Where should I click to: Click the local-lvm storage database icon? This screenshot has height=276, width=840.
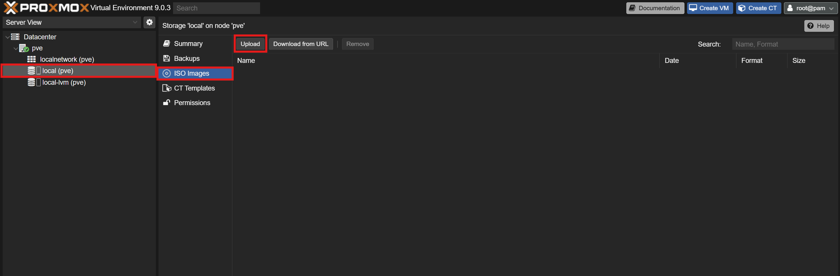[31, 82]
